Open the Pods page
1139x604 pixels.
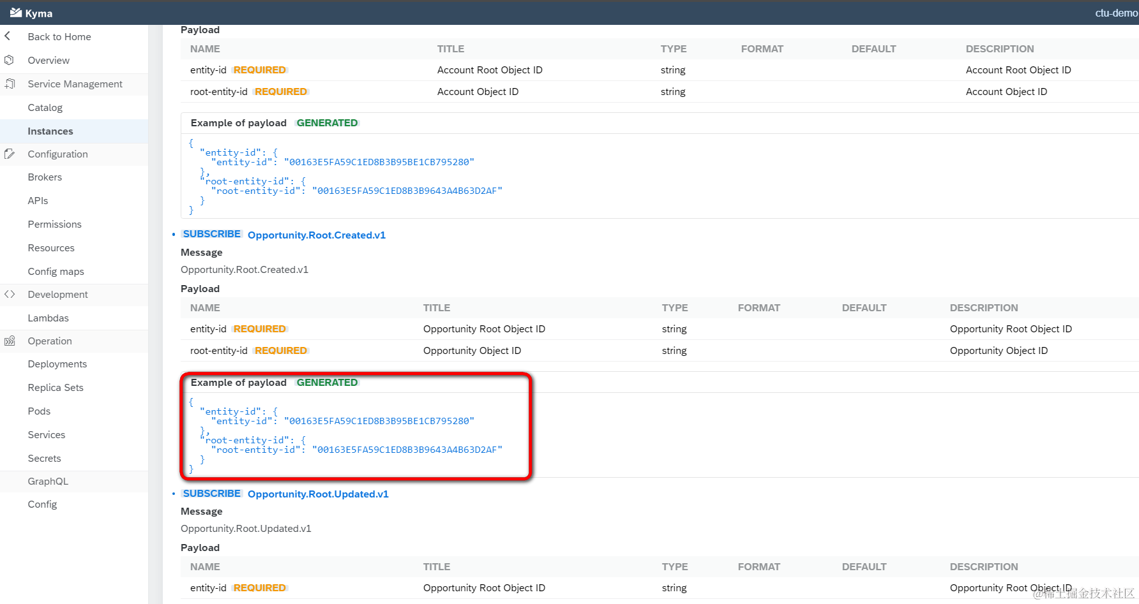pyautogui.click(x=39, y=411)
